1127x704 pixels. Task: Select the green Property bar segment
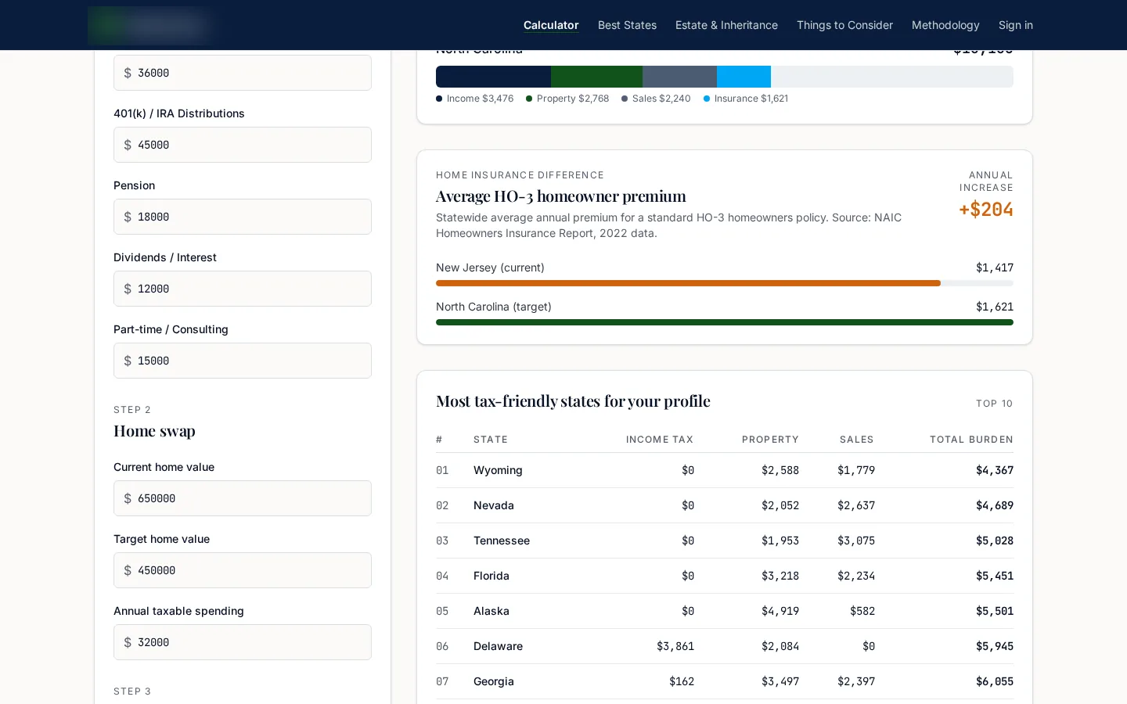point(596,77)
